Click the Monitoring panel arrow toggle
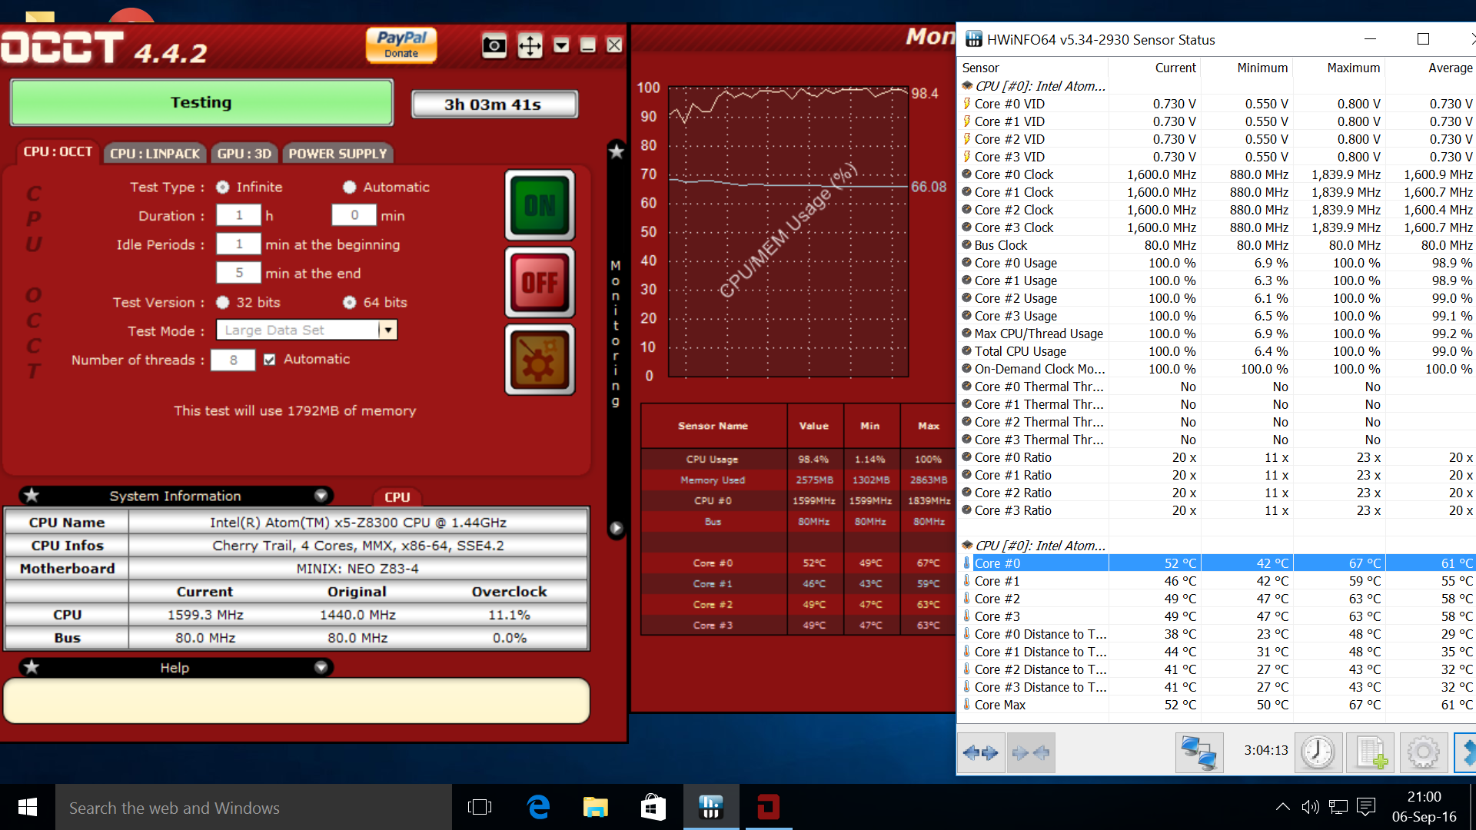Image resolution: width=1476 pixels, height=830 pixels. 616,528
